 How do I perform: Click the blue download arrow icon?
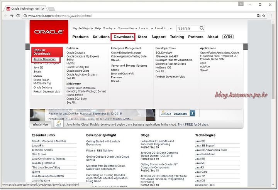tap(192, 113)
